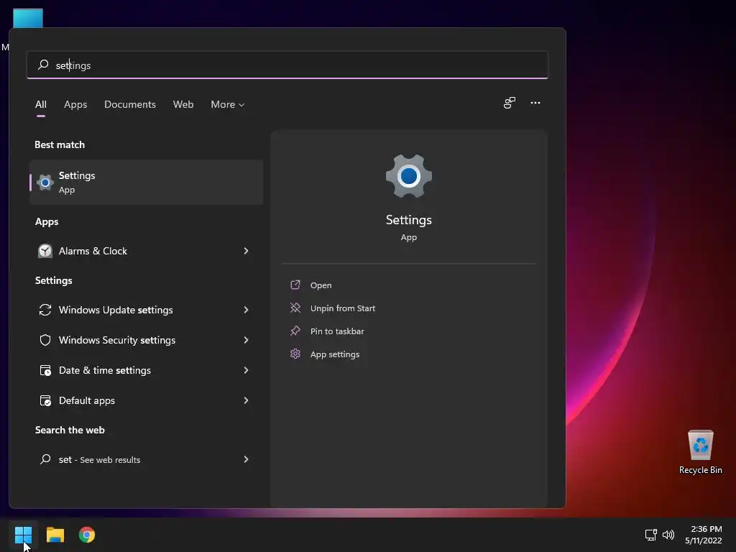This screenshot has height=552, width=736.
Task: Click the Settings gear icon in best match
Action: 45,182
